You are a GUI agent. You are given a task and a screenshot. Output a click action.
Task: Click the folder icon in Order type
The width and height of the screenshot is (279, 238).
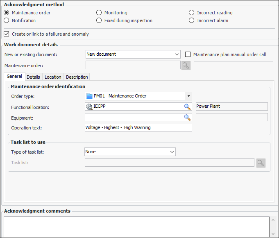point(89,96)
